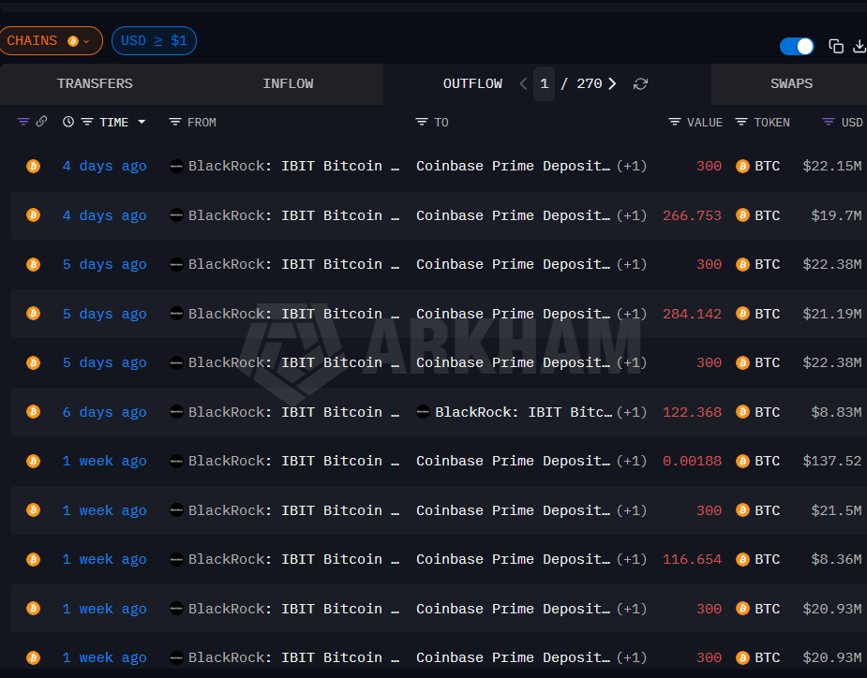Click the 284.142 value cell

click(692, 314)
